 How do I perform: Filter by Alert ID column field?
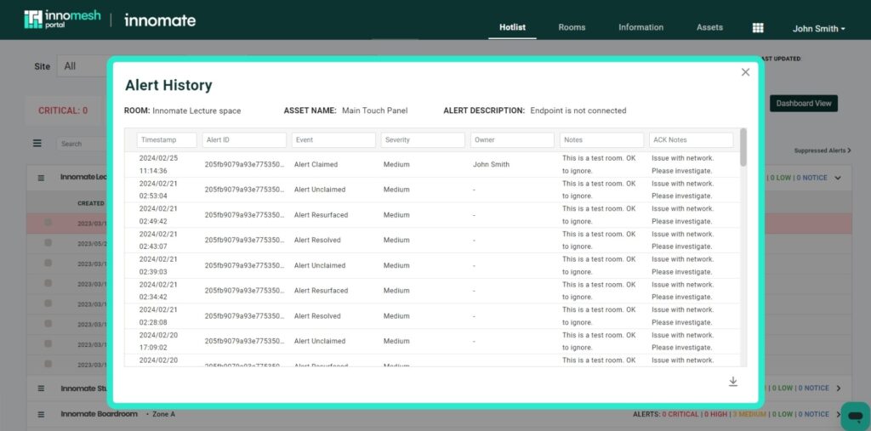click(x=244, y=140)
